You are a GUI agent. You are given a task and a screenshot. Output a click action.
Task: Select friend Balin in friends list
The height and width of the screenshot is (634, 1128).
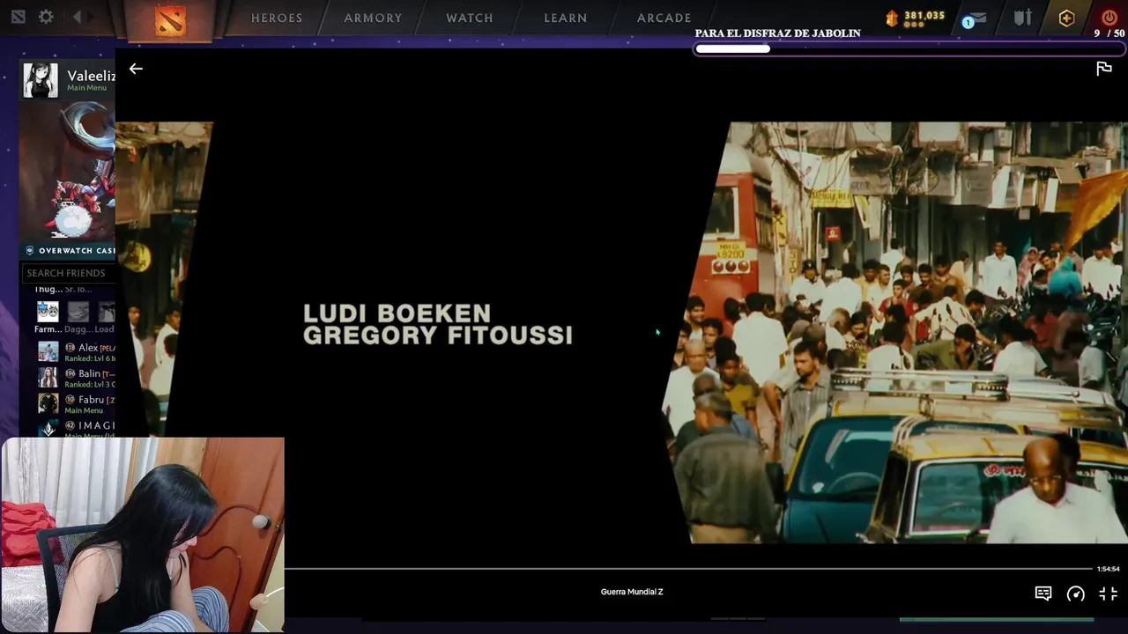coord(76,378)
